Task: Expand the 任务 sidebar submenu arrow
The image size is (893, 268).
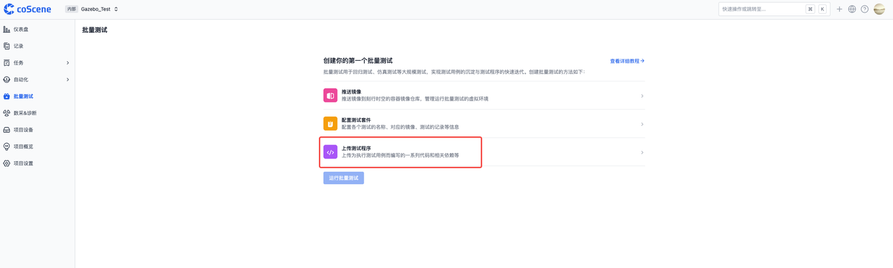Action: pos(68,63)
